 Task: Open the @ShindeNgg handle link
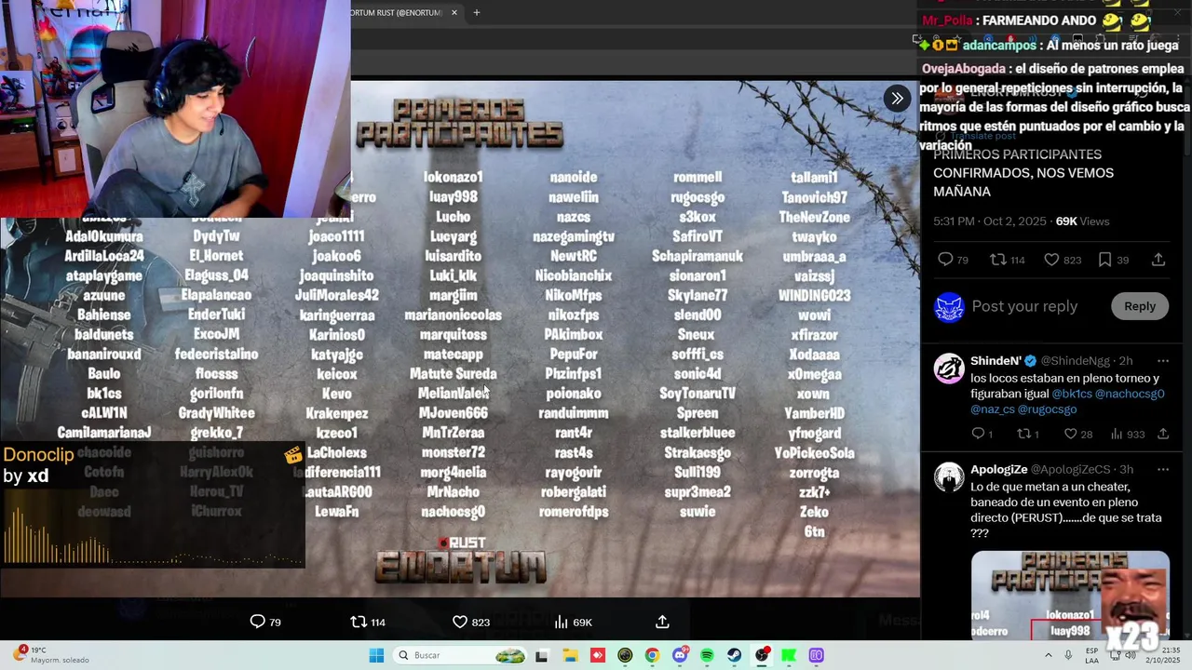point(1075,361)
